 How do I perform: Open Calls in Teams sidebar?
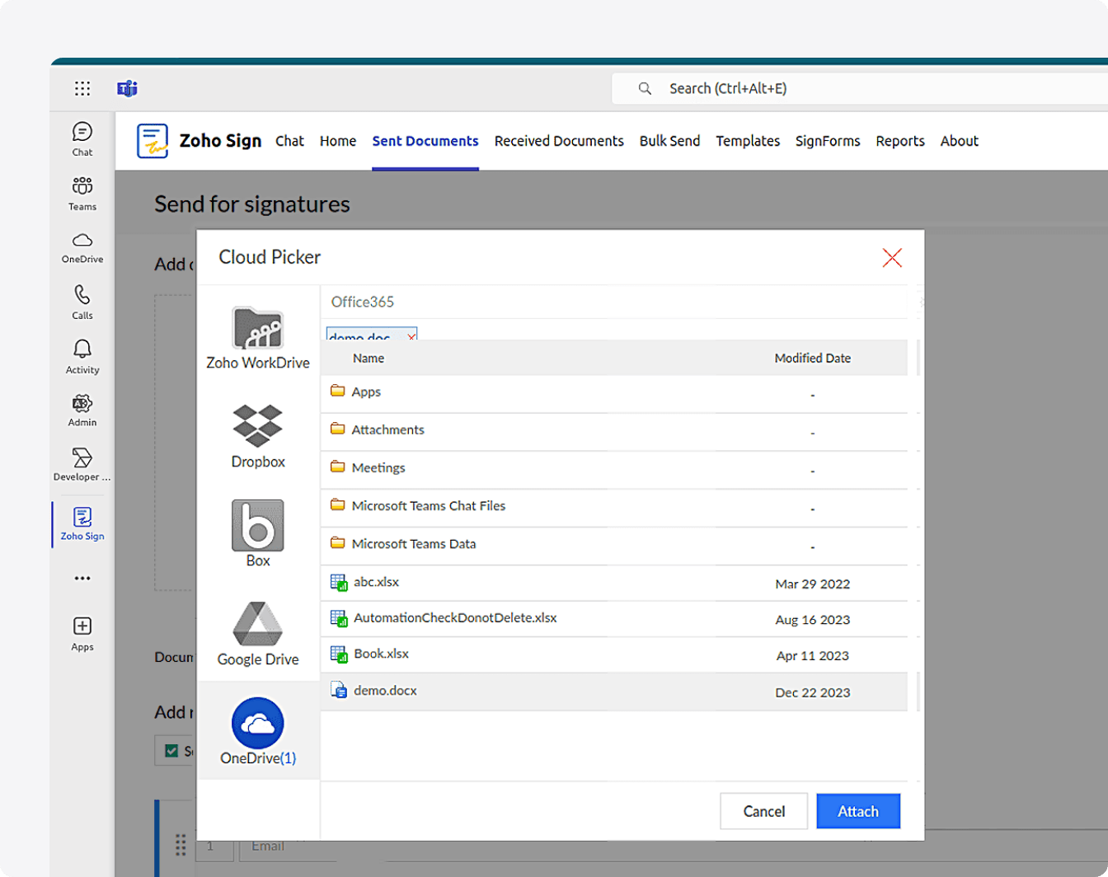[x=82, y=302]
